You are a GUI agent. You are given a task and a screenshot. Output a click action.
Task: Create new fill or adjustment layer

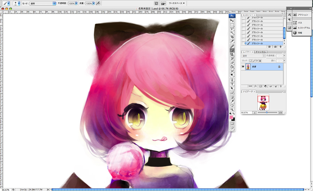[265, 86]
